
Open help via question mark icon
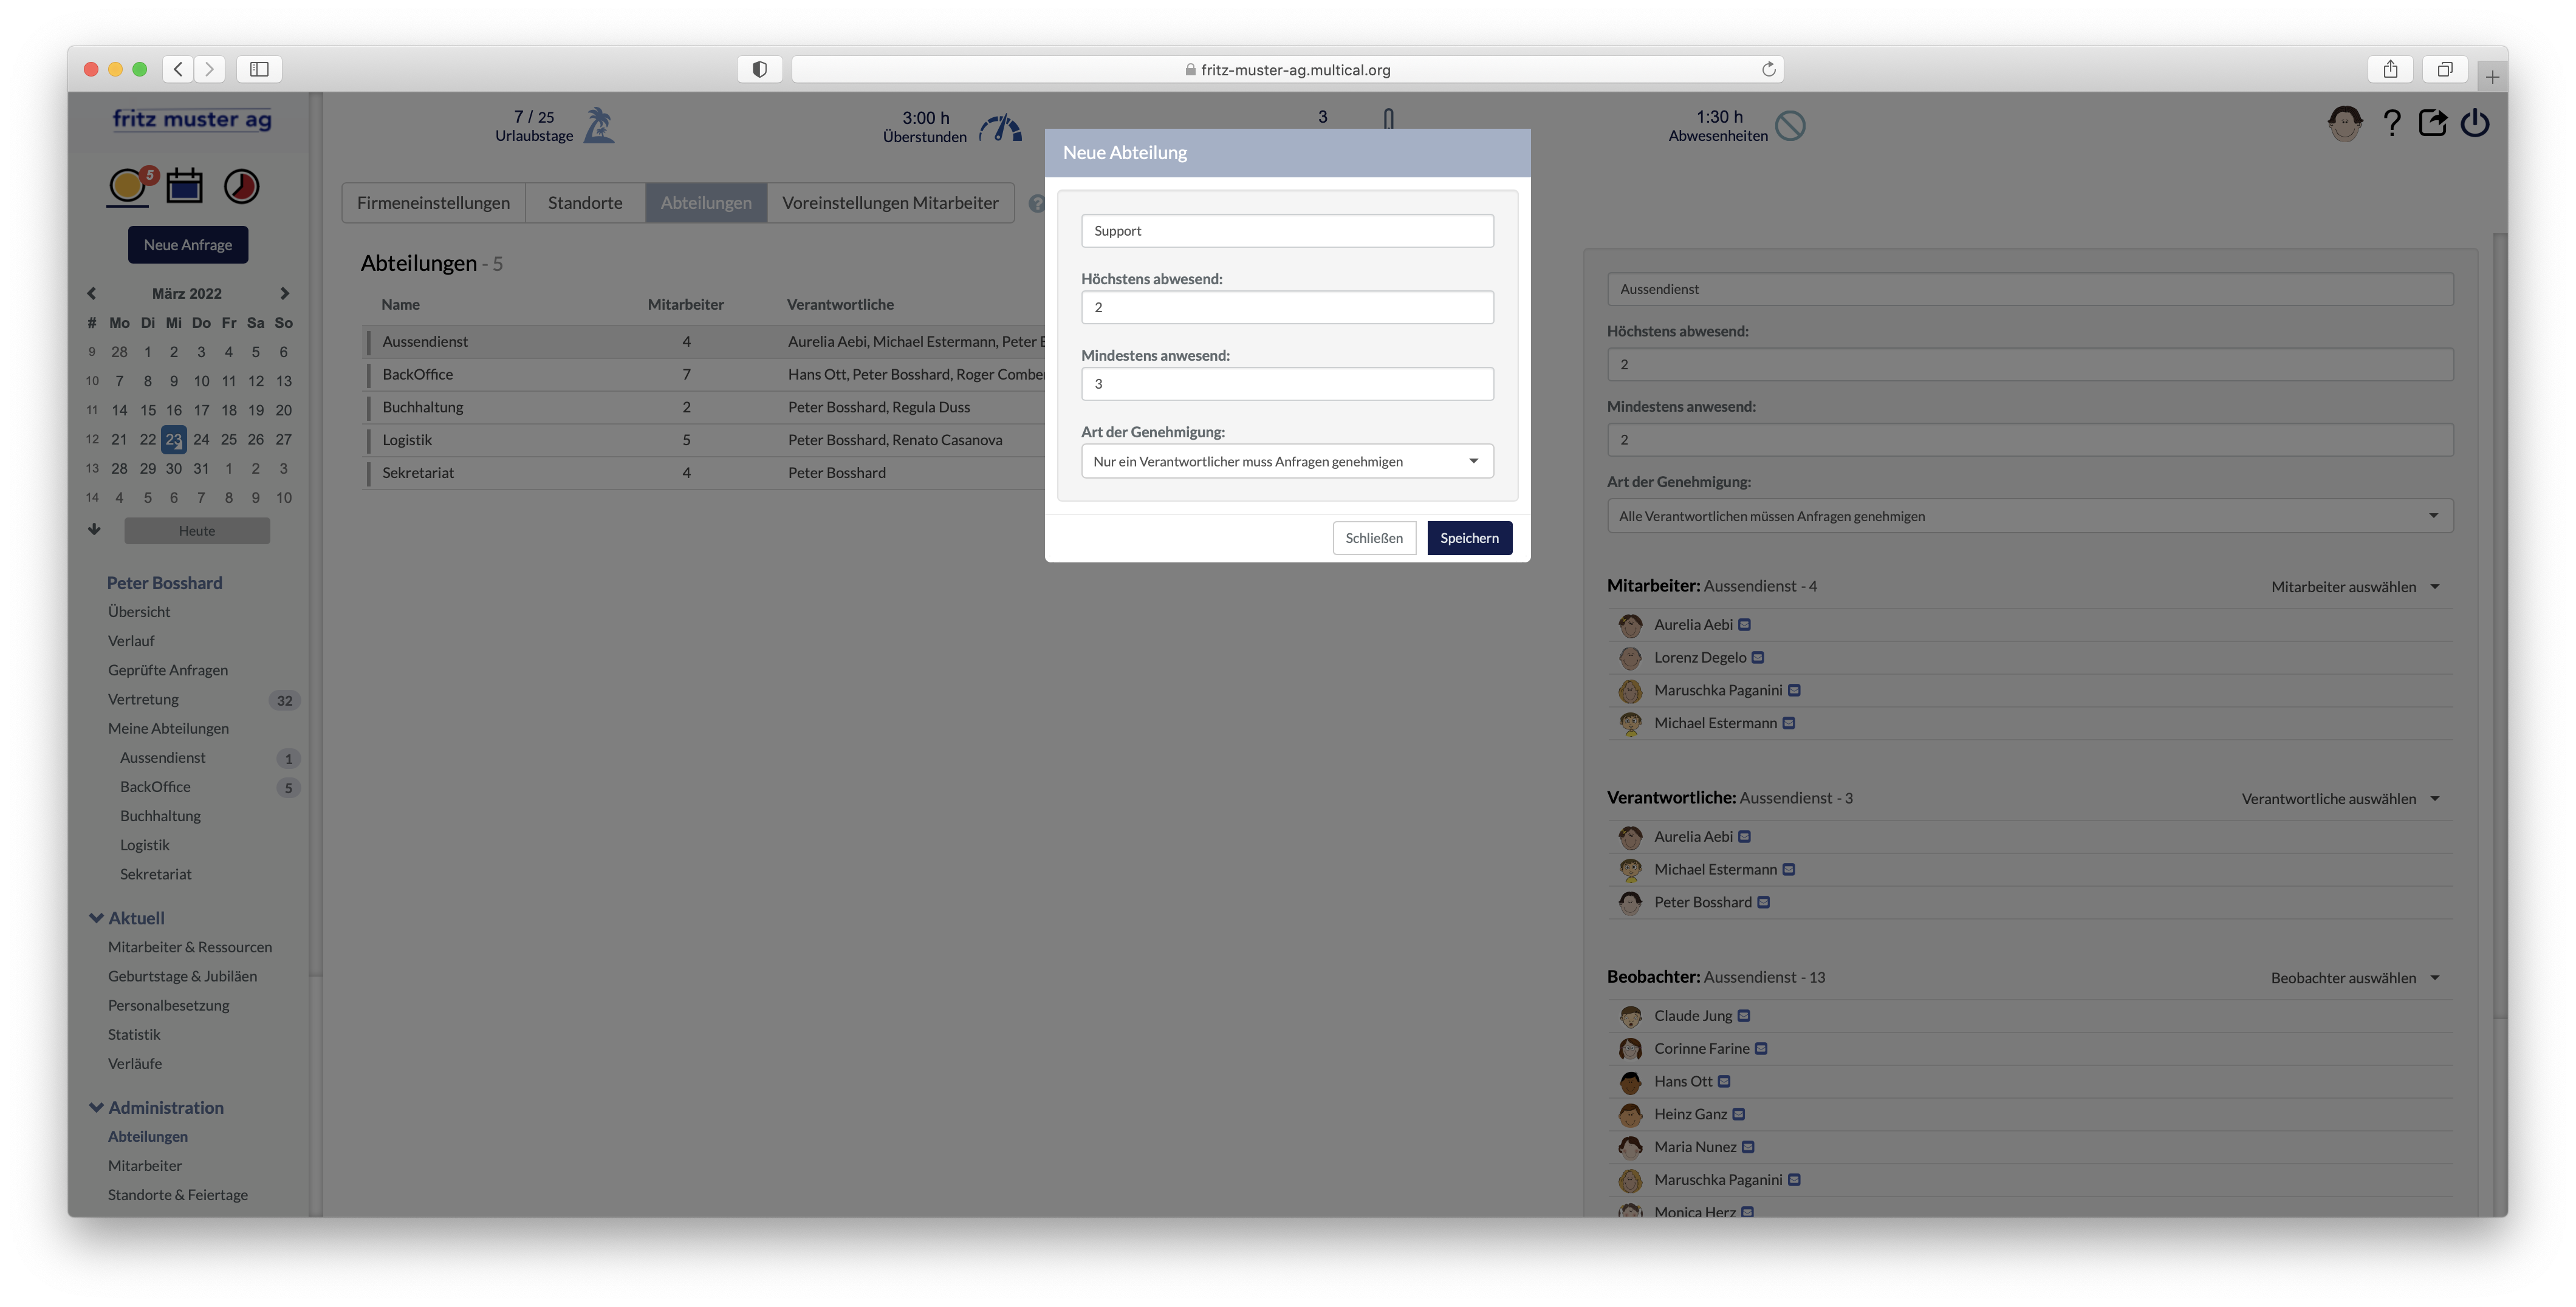[x=2391, y=124]
